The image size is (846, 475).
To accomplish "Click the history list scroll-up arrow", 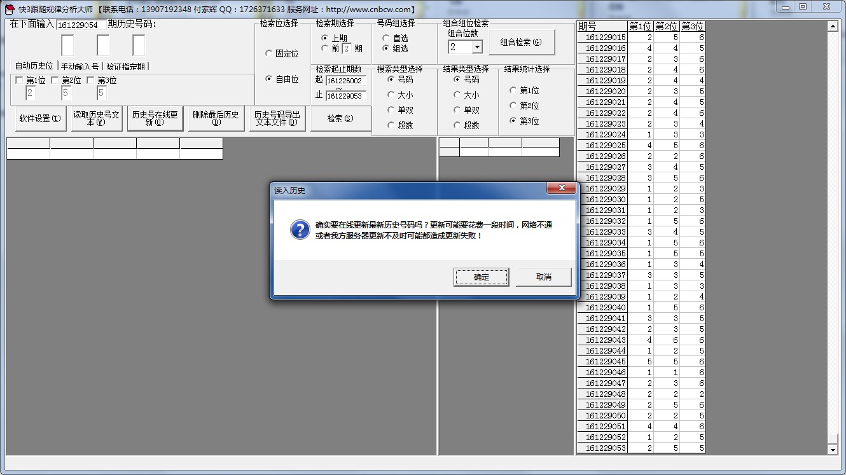I will point(833,27).
